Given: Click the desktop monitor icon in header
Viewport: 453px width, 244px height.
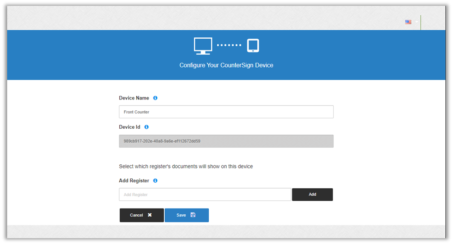Looking at the screenshot, I should click(203, 45).
